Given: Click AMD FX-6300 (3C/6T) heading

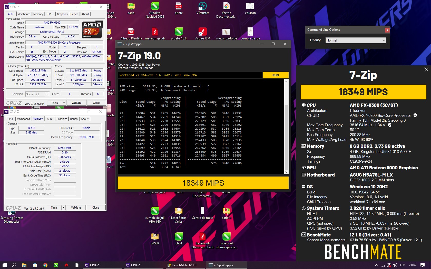Looking at the screenshot, I should click(x=374, y=105).
